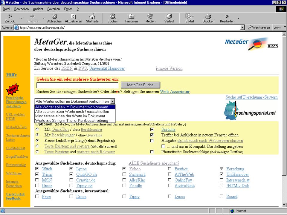Collapse the search mode combo box arrow
The image size is (287, 215).
coord(113,101)
